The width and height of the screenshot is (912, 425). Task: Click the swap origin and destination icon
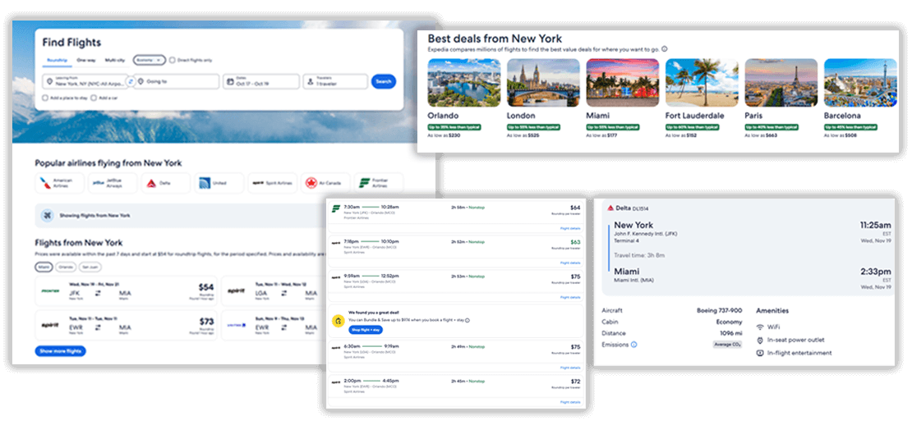(x=131, y=81)
